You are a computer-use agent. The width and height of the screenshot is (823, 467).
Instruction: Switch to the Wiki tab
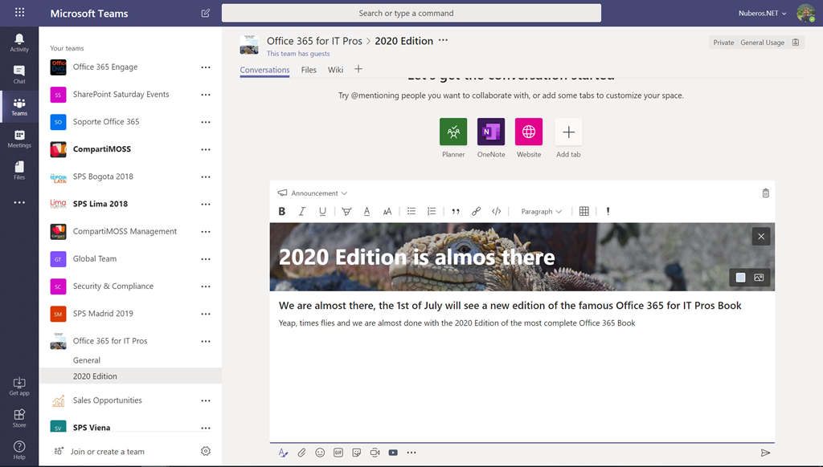(335, 70)
